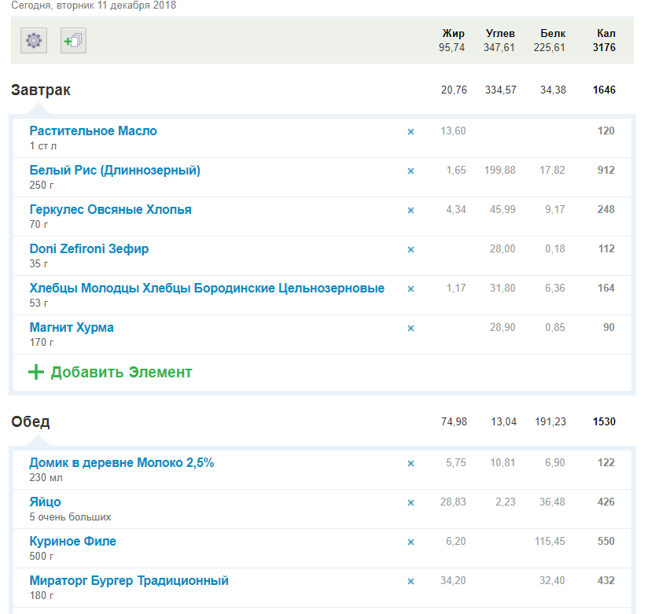Delete the Мираторг Бургер Традиционный entry
Screen dimensions: 655x614
click(x=410, y=581)
